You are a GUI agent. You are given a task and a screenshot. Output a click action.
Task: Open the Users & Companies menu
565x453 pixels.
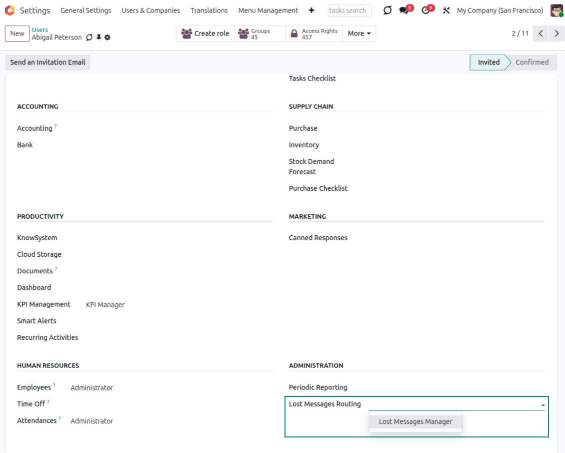point(150,11)
